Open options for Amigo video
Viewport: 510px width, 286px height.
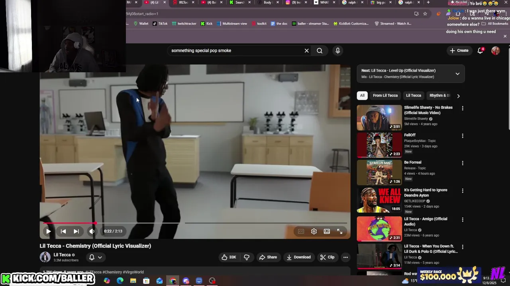(x=463, y=219)
